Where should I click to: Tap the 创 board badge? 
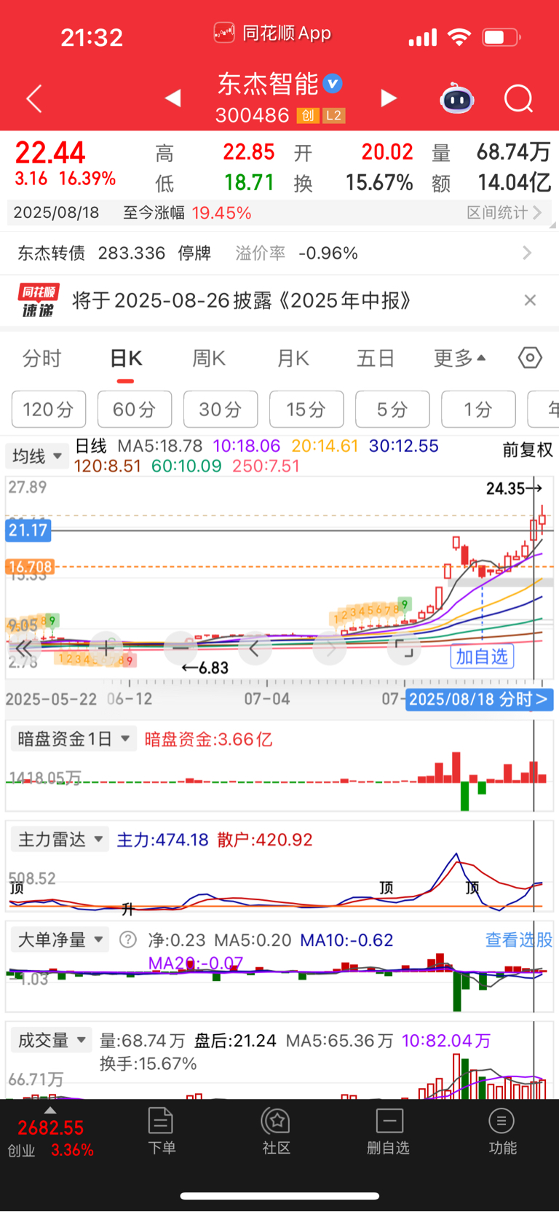[308, 115]
